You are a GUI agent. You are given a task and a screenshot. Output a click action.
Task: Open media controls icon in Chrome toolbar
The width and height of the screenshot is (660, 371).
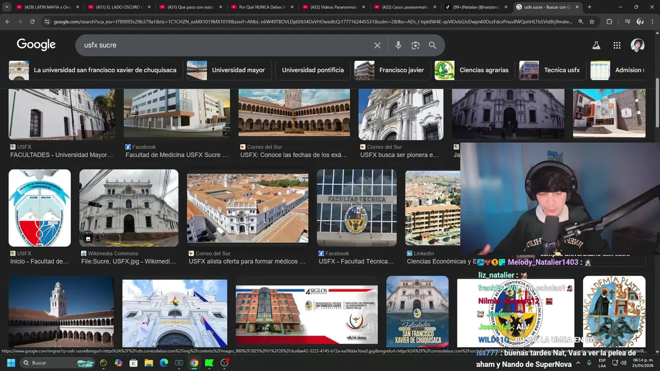(628, 22)
